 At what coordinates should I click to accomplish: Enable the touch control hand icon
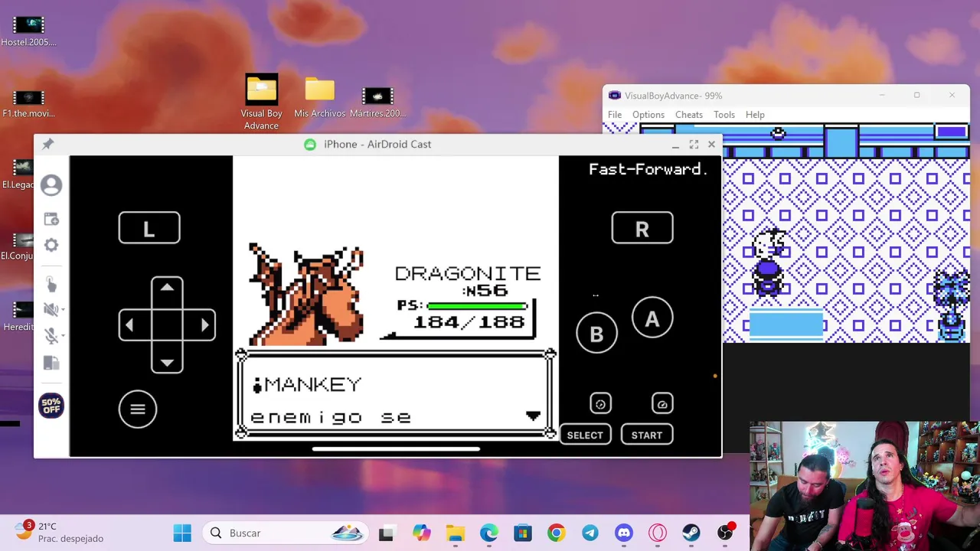coord(51,285)
